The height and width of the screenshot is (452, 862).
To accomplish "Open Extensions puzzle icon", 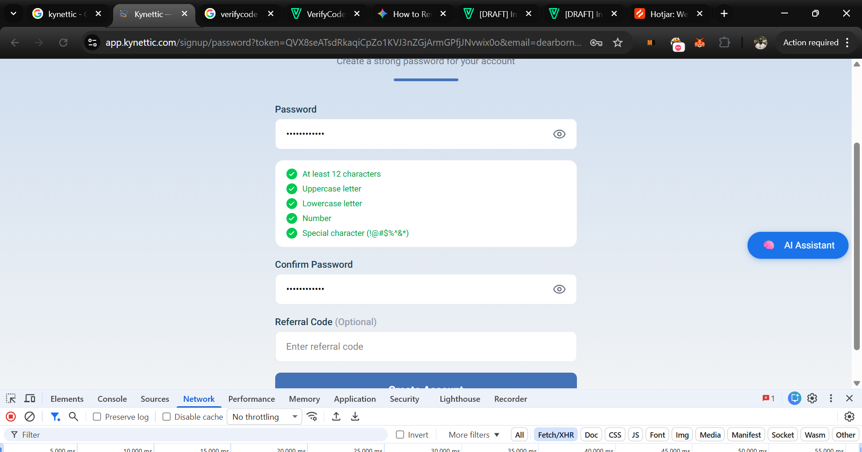I will click(x=724, y=43).
